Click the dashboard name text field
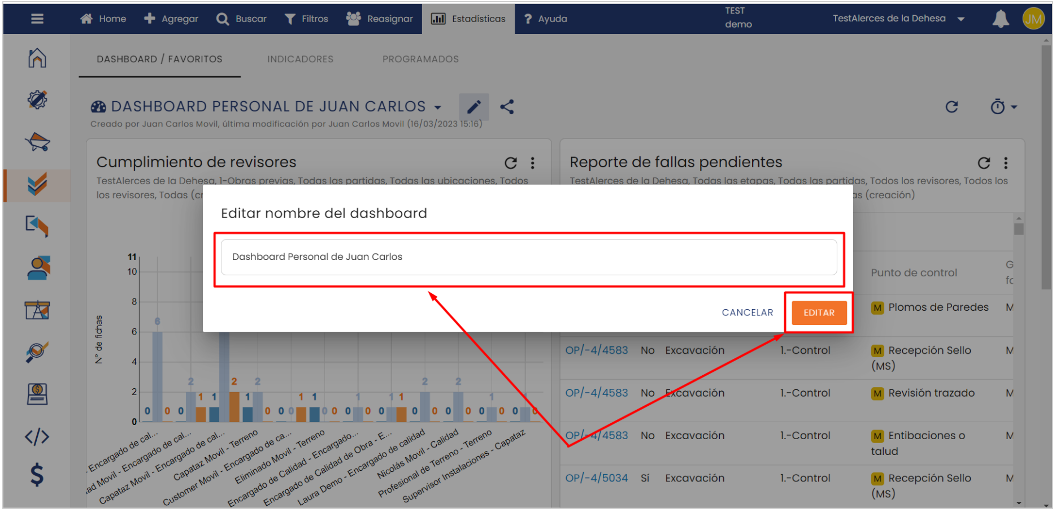The image size is (1056, 512). point(528,257)
